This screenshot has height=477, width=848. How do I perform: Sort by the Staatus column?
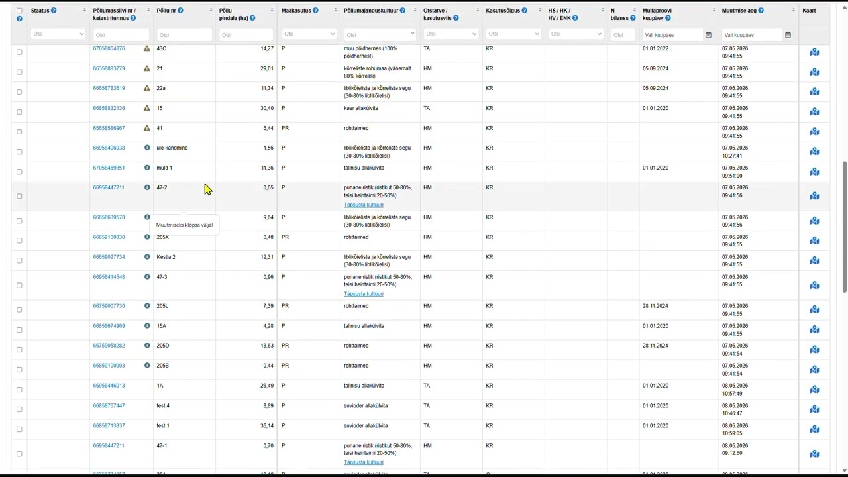click(85, 11)
